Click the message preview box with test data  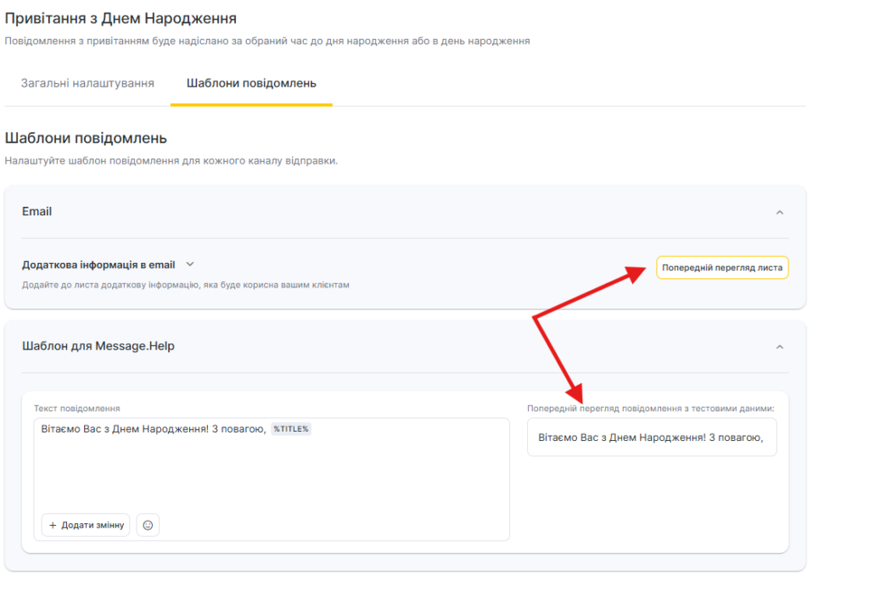(651, 438)
